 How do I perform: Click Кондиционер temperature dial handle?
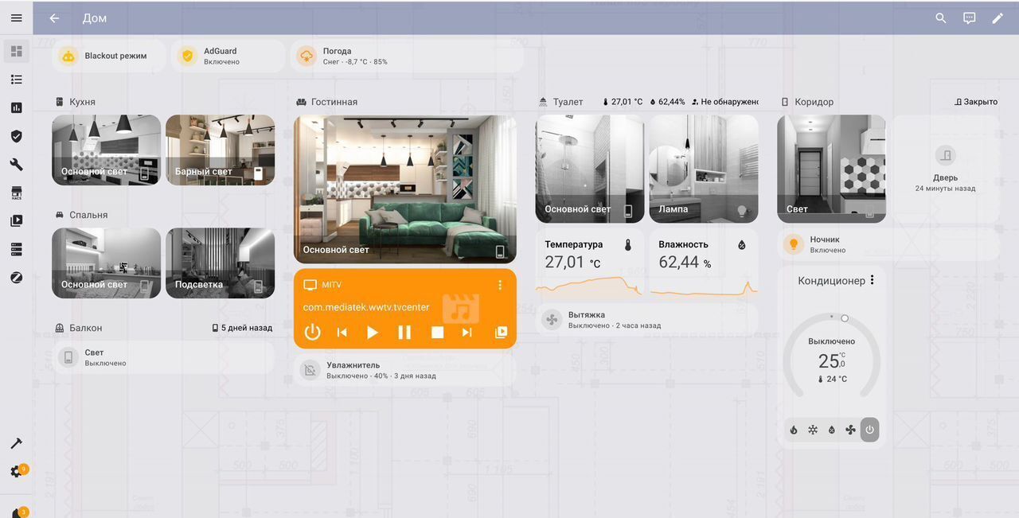845,318
